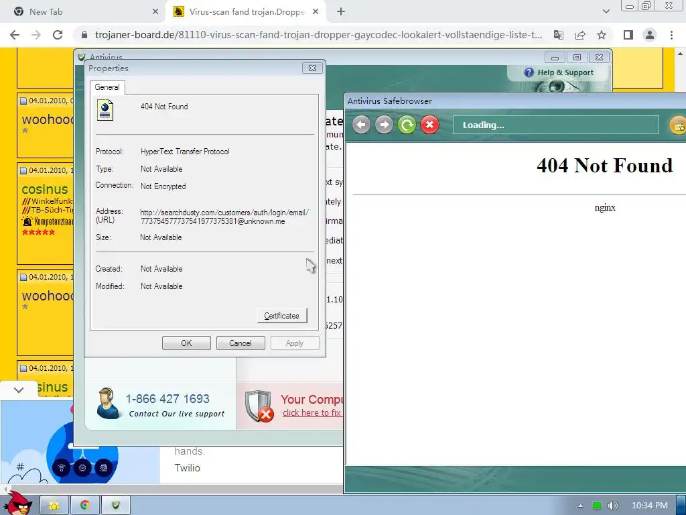Viewport: 686px width, 515px height.
Task: Click the Chrome address bar URL
Action: click(318, 35)
